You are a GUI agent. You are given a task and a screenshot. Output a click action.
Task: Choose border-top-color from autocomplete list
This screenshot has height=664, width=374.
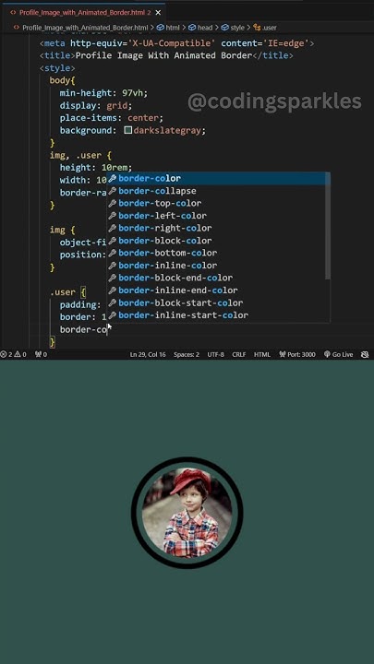(x=218, y=203)
